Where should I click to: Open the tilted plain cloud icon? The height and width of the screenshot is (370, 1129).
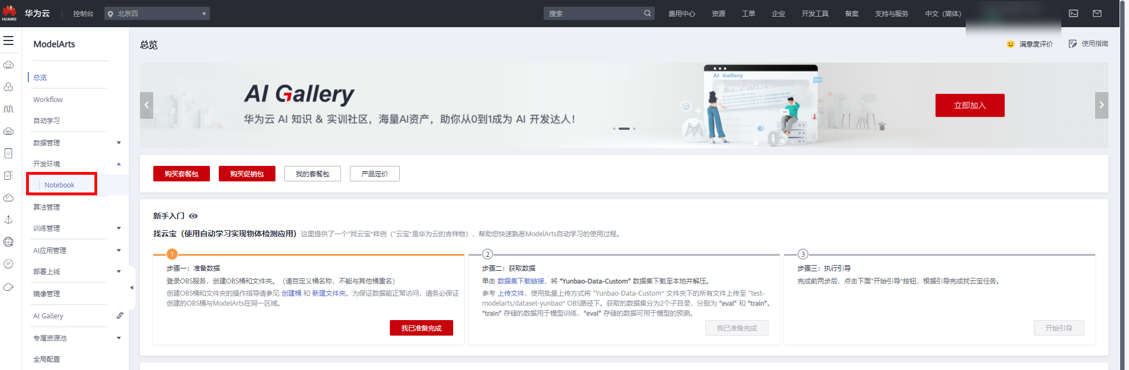[8, 287]
